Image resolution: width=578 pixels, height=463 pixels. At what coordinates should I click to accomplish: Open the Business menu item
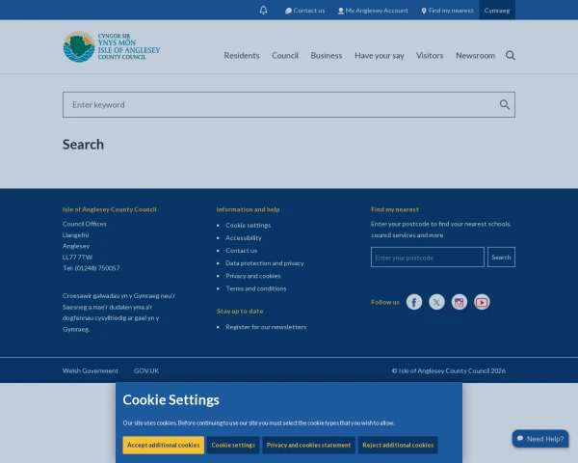pyautogui.click(x=326, y=56)
